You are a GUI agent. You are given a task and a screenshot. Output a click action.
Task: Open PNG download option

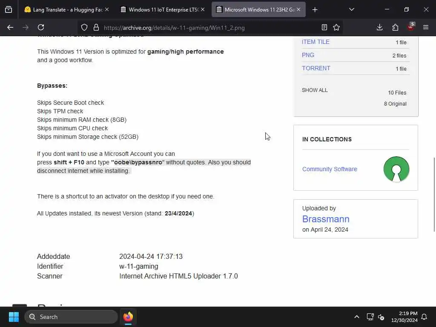point(308,55)
